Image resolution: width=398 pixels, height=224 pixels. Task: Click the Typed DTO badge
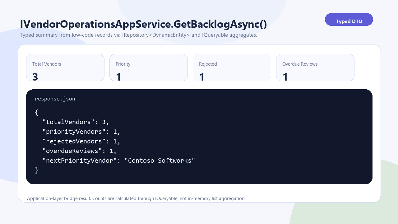click(349, 20)
